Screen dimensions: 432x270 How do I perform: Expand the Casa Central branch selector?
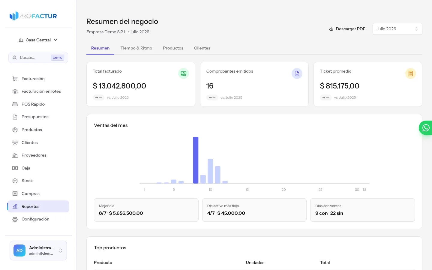click(38, 40)
